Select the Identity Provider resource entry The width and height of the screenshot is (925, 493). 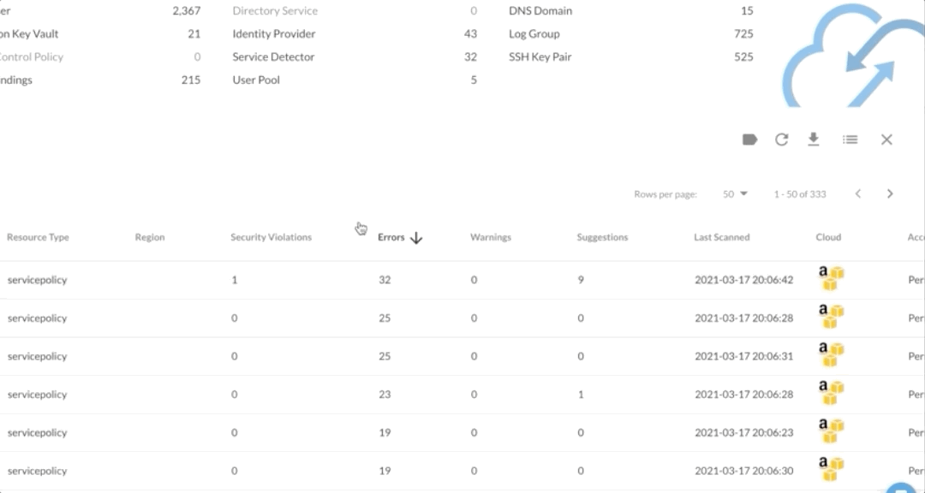pos(274,34)
